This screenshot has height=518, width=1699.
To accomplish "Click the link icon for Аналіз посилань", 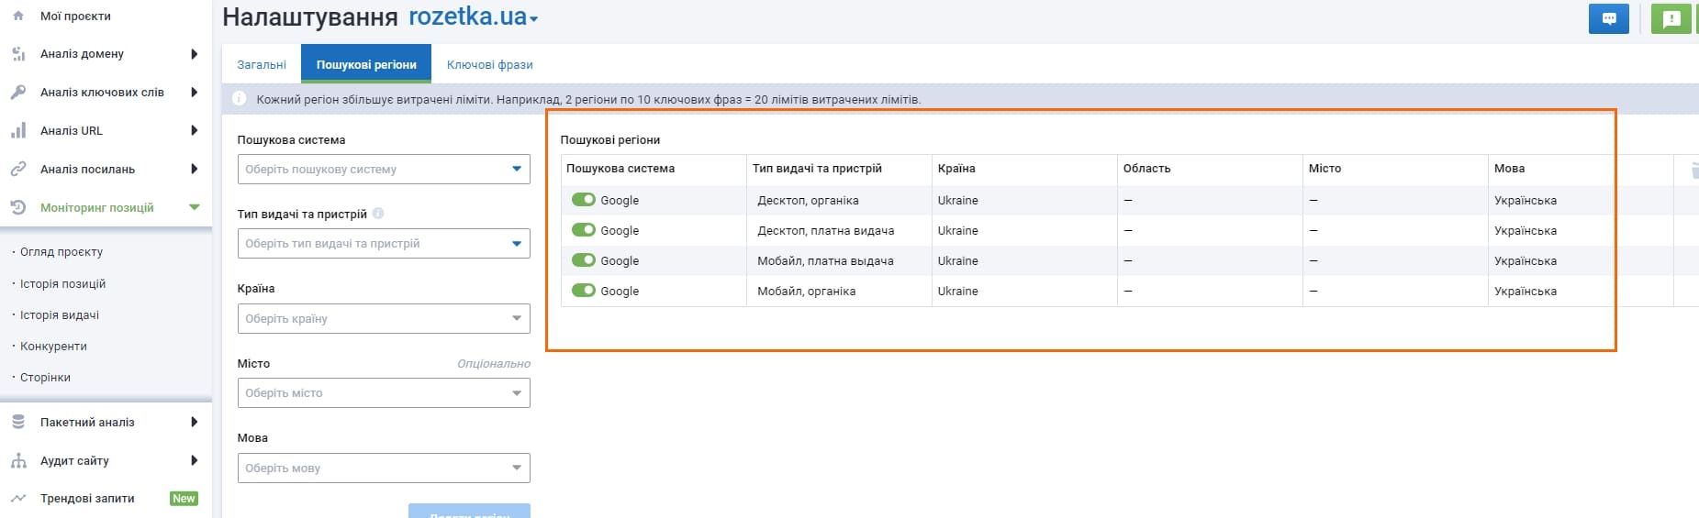I will [x=18, y=169].
